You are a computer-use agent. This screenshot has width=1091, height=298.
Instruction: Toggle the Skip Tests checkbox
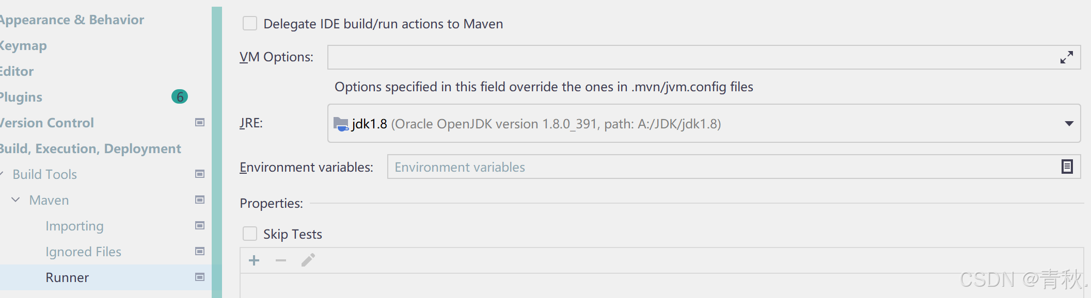coord(250,234)
